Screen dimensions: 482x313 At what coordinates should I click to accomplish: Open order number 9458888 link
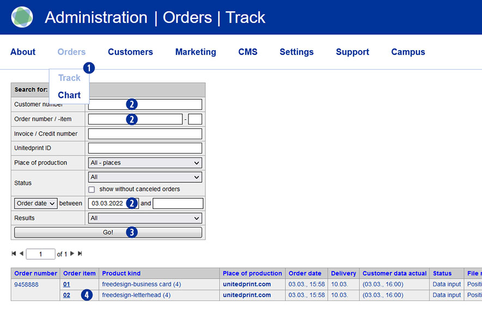tap(26, 285)
